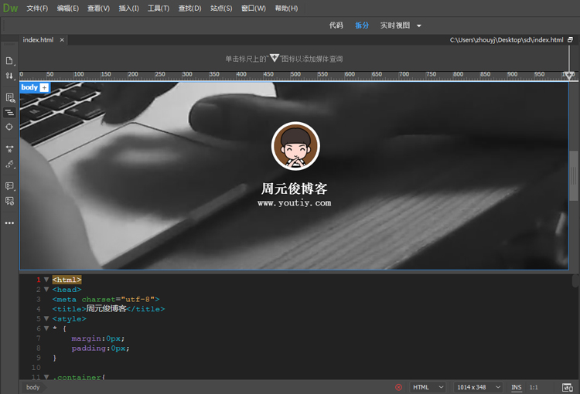Click line number 10 in gutter
The width and height of the screenshot is (580, 394).
click(x=36, y=368)
